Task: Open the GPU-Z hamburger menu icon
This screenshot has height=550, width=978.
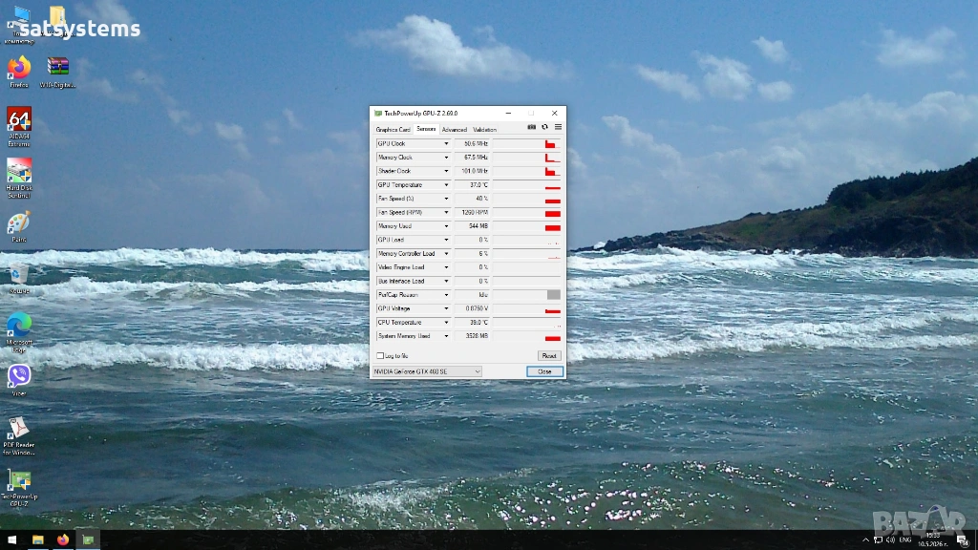Action: (558, 127)
